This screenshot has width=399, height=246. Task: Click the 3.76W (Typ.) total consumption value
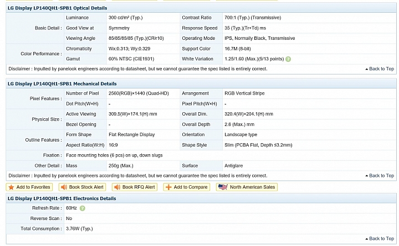[79, 229]
